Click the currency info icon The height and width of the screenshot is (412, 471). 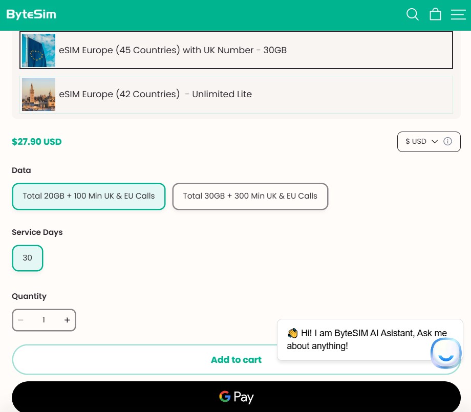pos(448,141)
